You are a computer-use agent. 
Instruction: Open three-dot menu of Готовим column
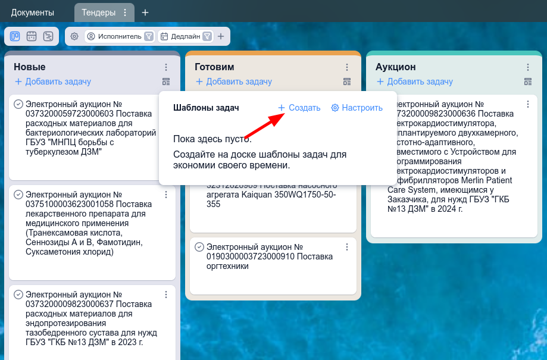click(x=347, y=67)
